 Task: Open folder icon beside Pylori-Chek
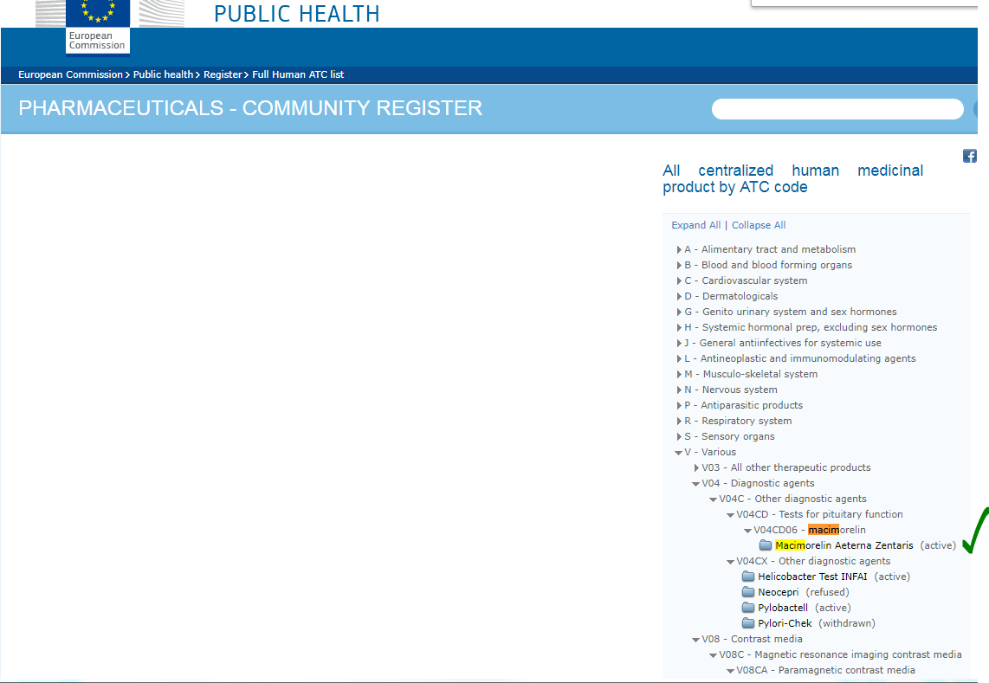(748, 623)
